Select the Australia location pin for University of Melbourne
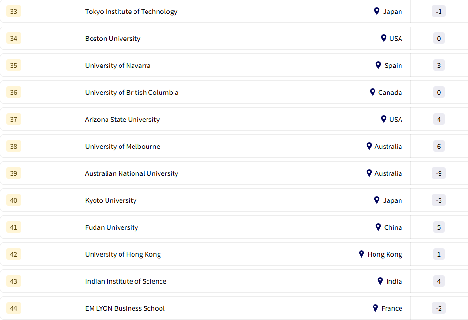This screenshot has height=320, width=468. 369,146
